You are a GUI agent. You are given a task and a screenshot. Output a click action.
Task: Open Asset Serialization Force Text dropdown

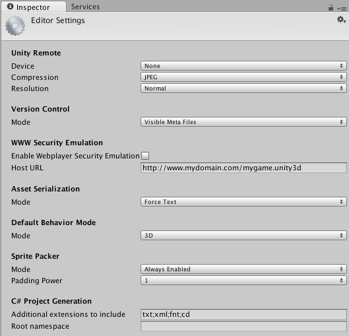coord(243,202)
